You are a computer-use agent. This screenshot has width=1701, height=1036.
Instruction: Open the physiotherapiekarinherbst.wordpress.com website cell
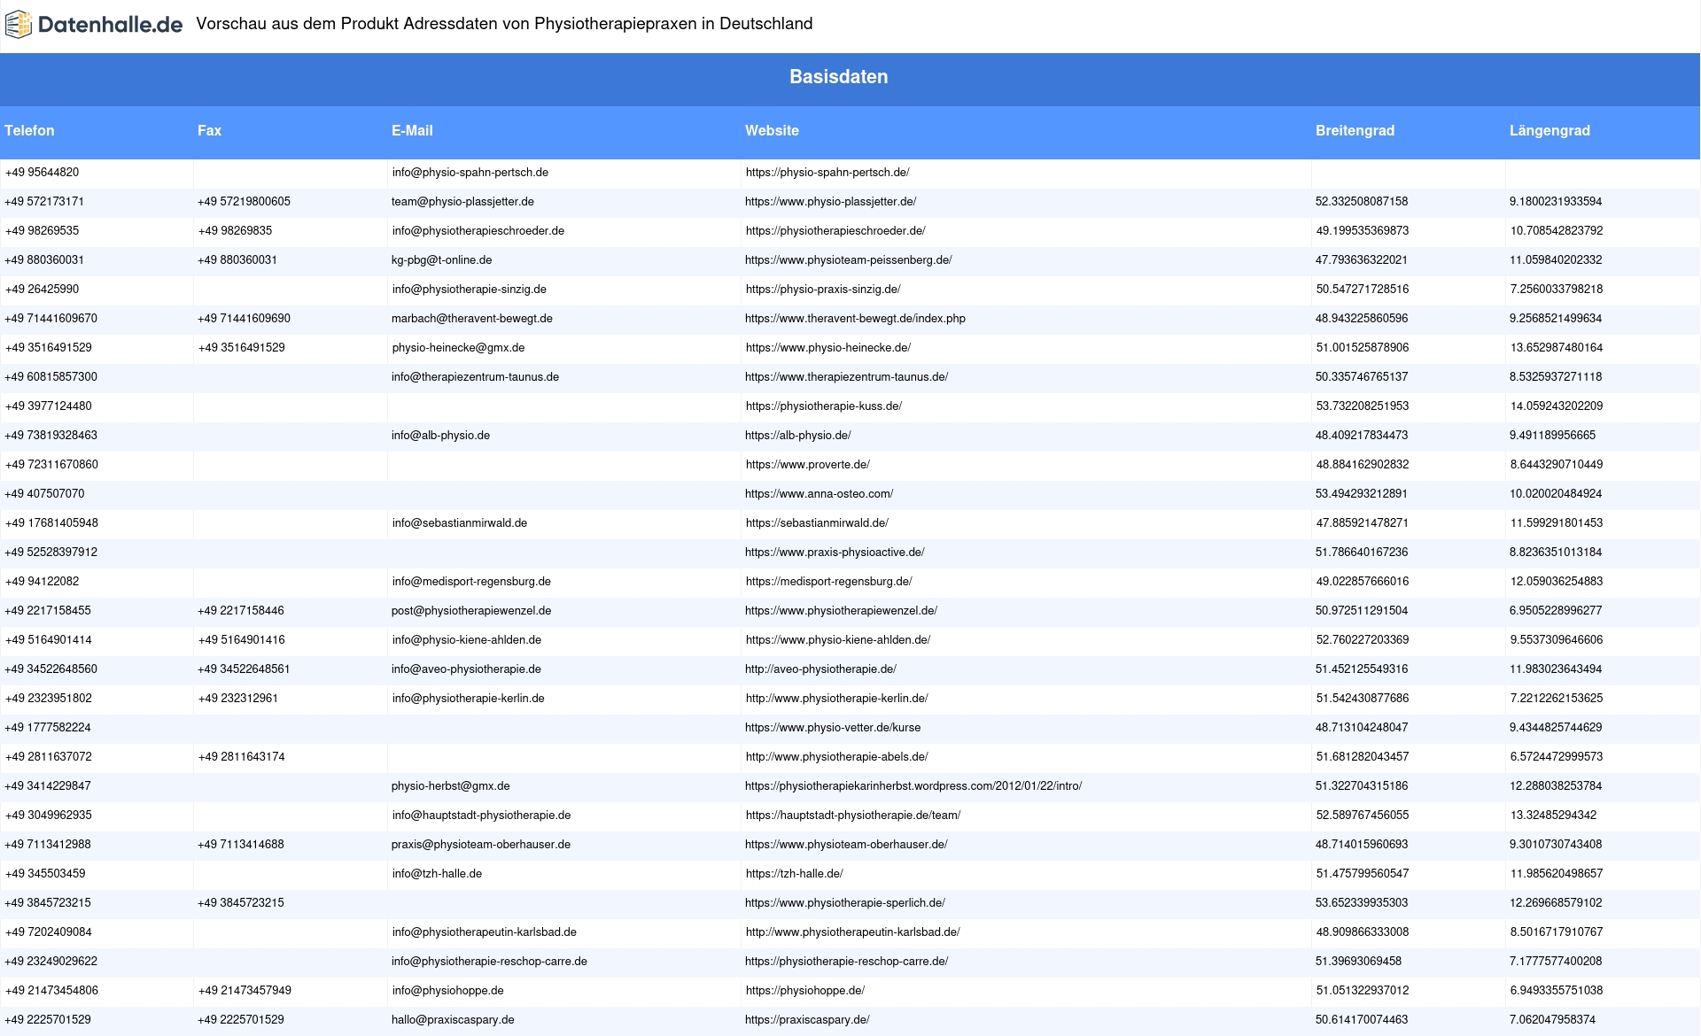(913, 786)
